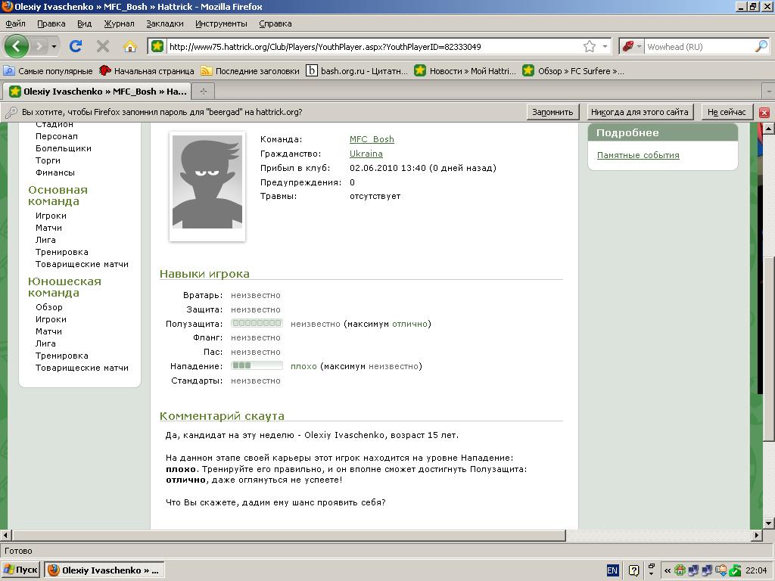Viewport: 775px width, 581px height.
Task: Expand hidden tray icons chevron
Action: (x=668, y=570)
